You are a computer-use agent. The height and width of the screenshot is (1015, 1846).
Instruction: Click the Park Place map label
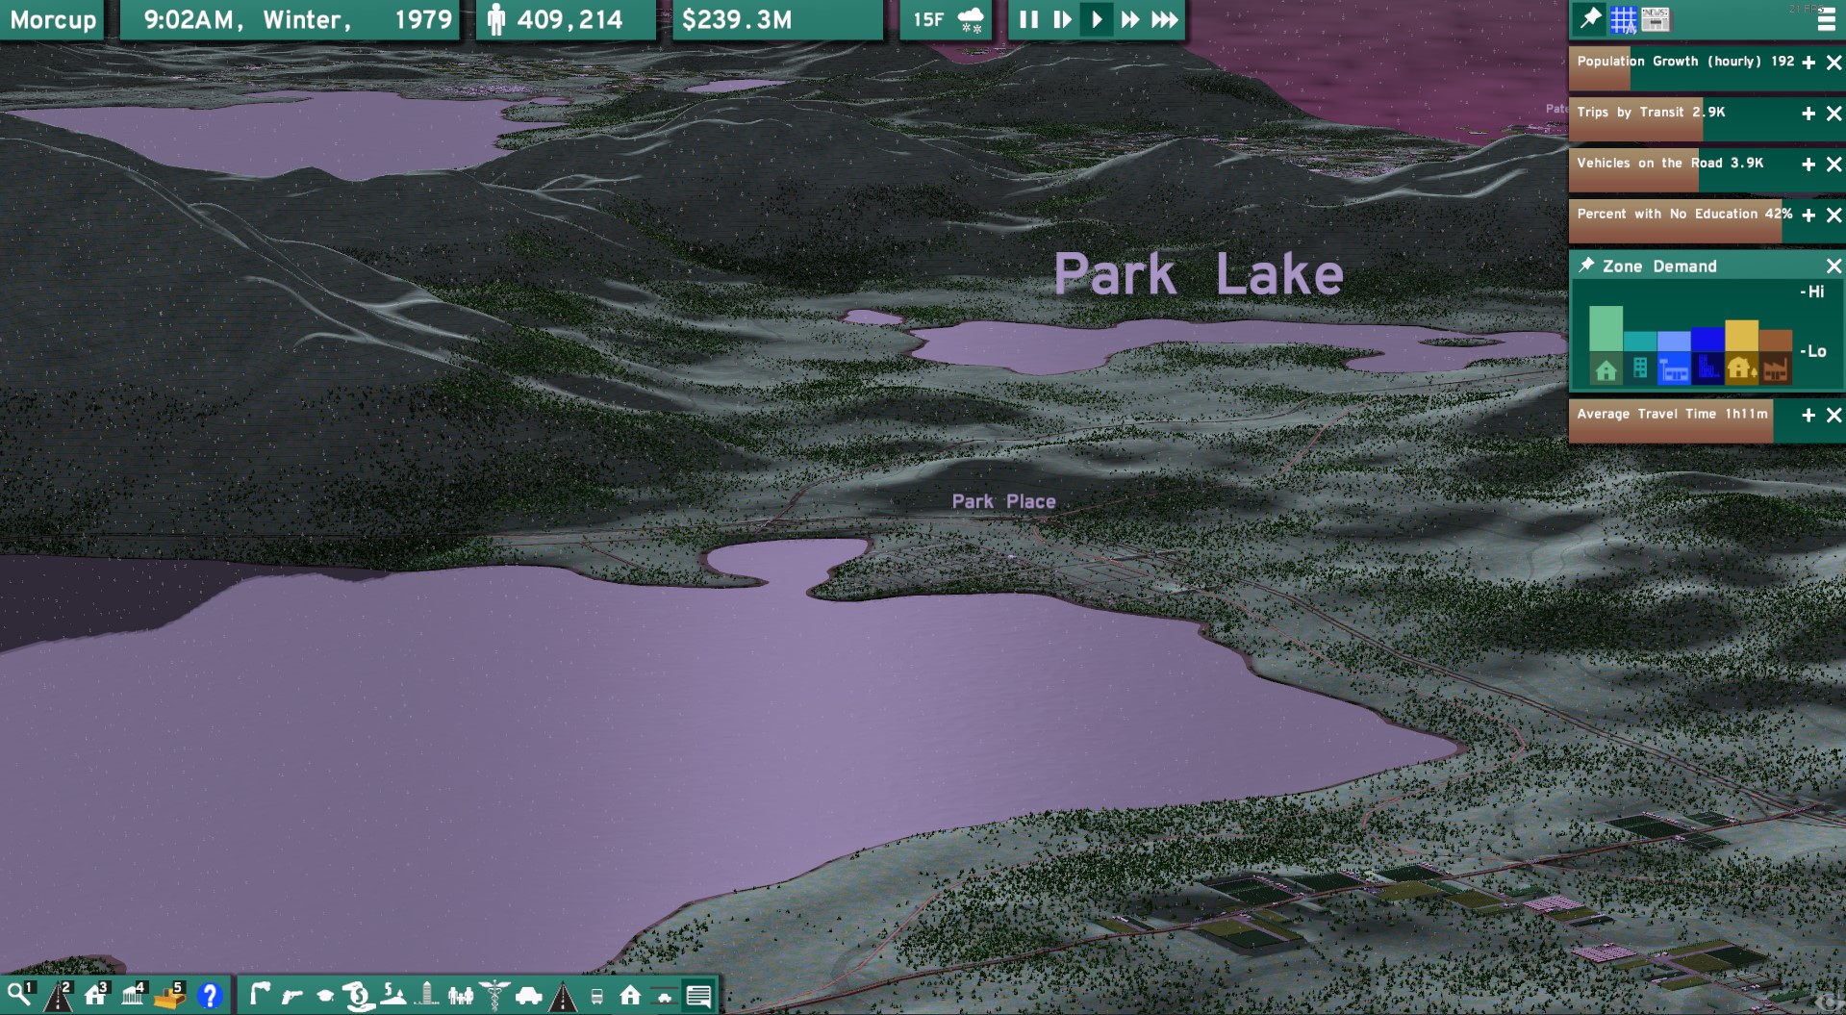tap(1003, 501)
